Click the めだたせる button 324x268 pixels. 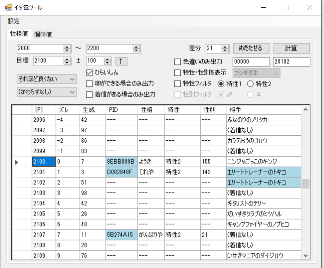pos(251,48)
